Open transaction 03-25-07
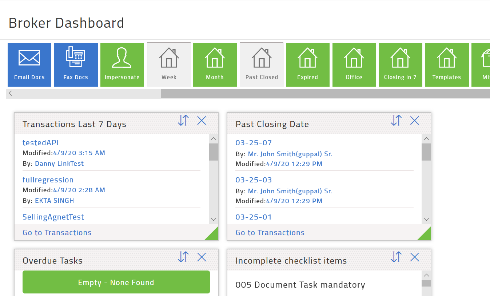490x296 pixels. coord(254,142)
